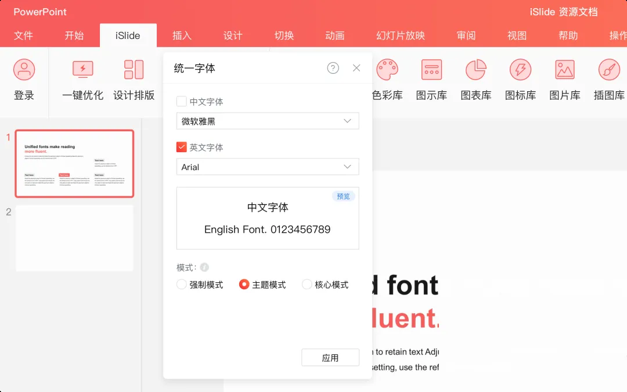This screenshot has height=392, width=627.
Task: Open the 图片库 picture library
Action: (x=565, y=80)
